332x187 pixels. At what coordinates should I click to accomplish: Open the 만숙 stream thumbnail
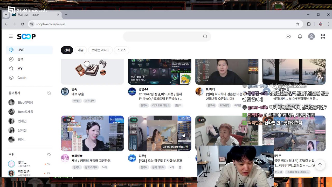92,72
